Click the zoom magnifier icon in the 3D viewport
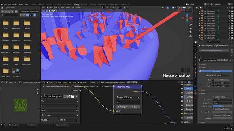This screenshot has height=131, width=234. point(190,25)
